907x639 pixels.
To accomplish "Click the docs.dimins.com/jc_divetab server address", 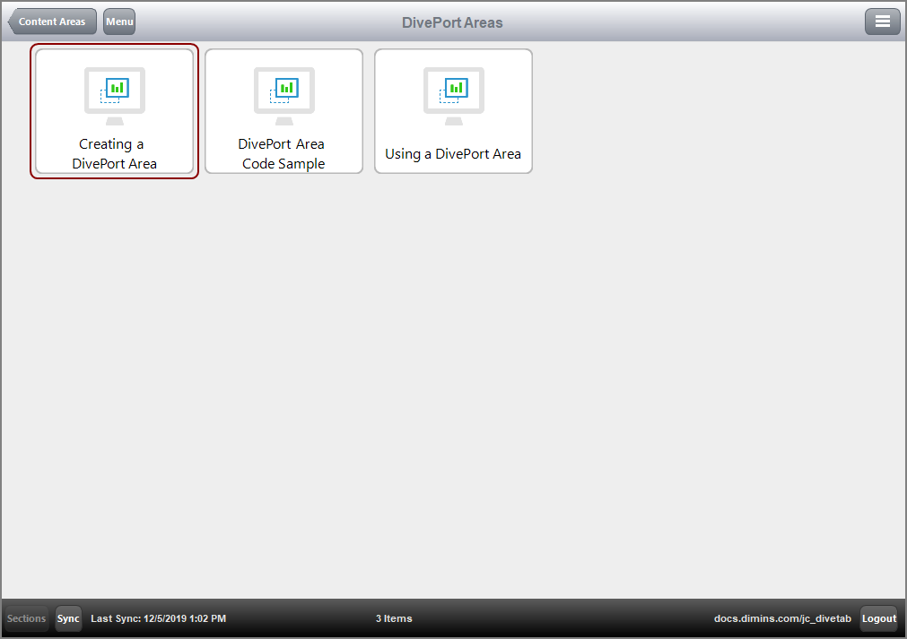I will [782, 618].
